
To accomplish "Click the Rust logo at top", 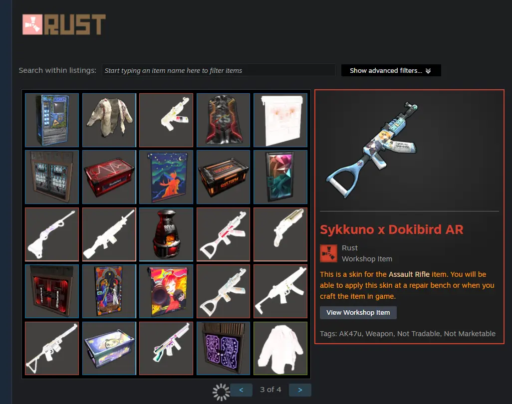I will [x=64, y=24].
